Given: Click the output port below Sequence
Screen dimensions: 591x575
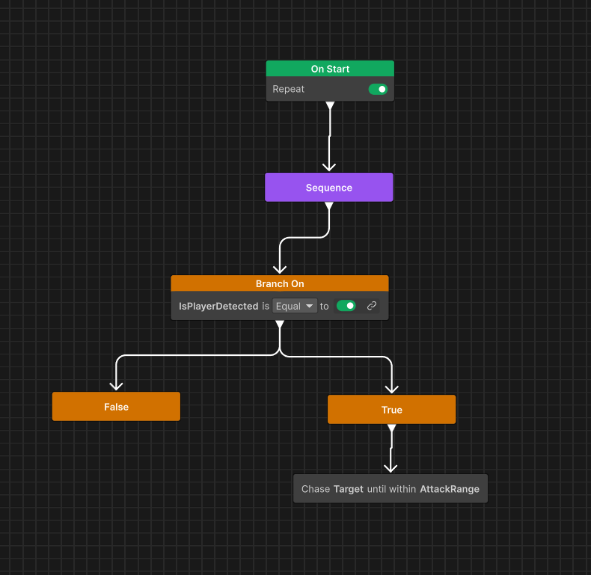Looking at the screenshot, I should click(x=329, y=206).
